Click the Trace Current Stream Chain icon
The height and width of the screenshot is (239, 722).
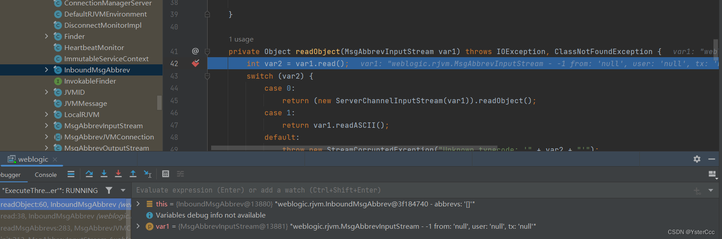pos(180,174)
